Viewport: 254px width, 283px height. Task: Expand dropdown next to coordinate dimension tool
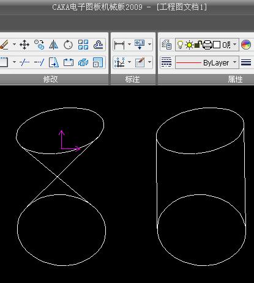pyautogui.click(x=129, y=62)
